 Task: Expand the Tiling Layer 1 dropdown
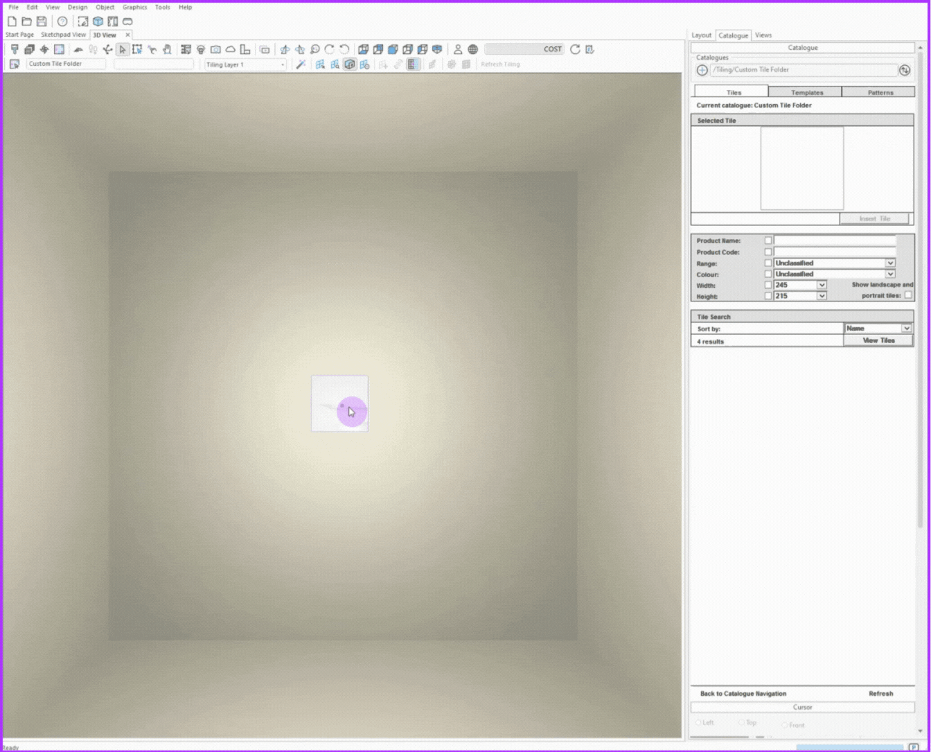tap(283, 64)
